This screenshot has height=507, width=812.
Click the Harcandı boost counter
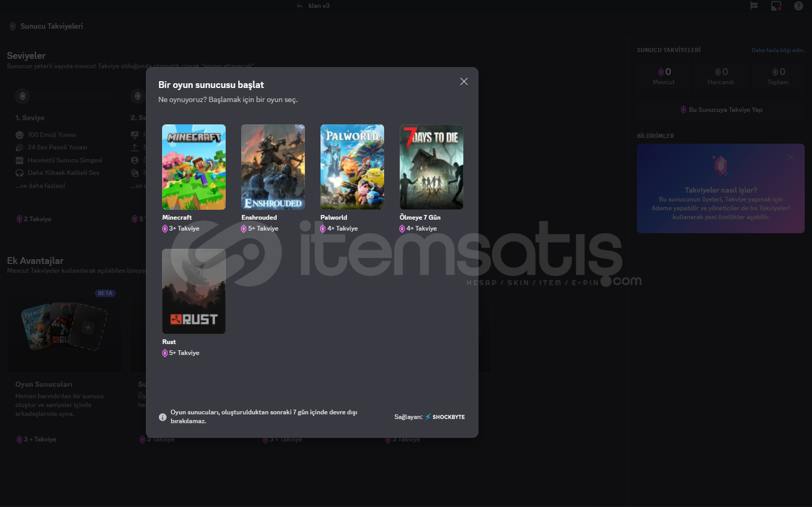click(721, 76)
